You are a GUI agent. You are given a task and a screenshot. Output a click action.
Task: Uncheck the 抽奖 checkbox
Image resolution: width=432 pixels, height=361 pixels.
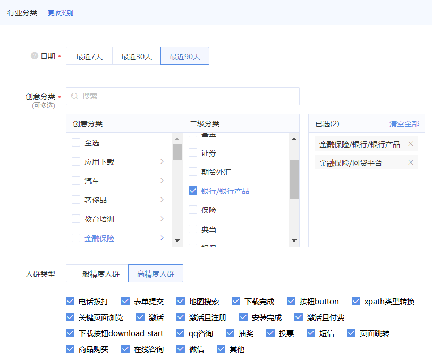click(230, 333)
